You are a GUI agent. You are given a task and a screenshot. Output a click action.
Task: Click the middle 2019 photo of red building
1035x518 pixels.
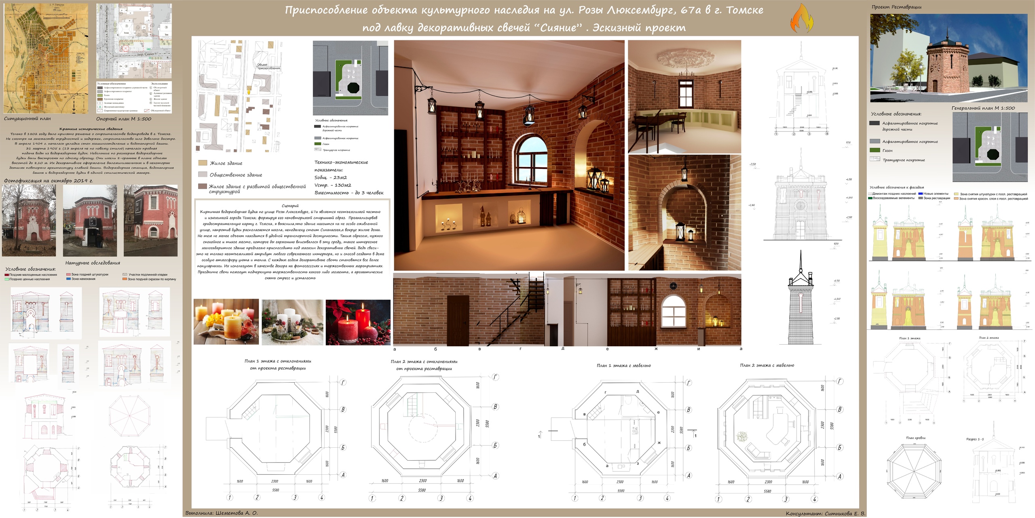(x=90, y=221)
